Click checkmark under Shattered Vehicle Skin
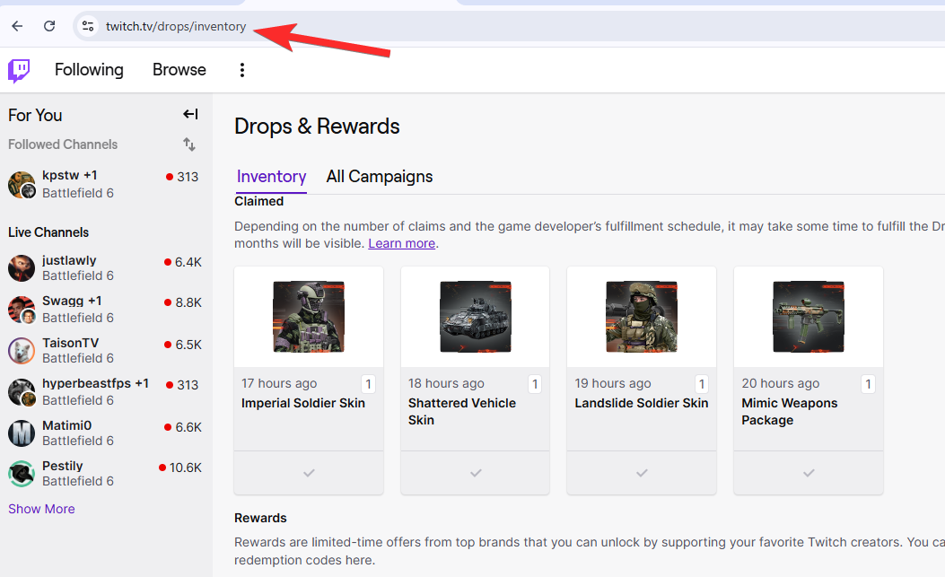The width and height of the screenshot is (945, 577). click(476, 473)
